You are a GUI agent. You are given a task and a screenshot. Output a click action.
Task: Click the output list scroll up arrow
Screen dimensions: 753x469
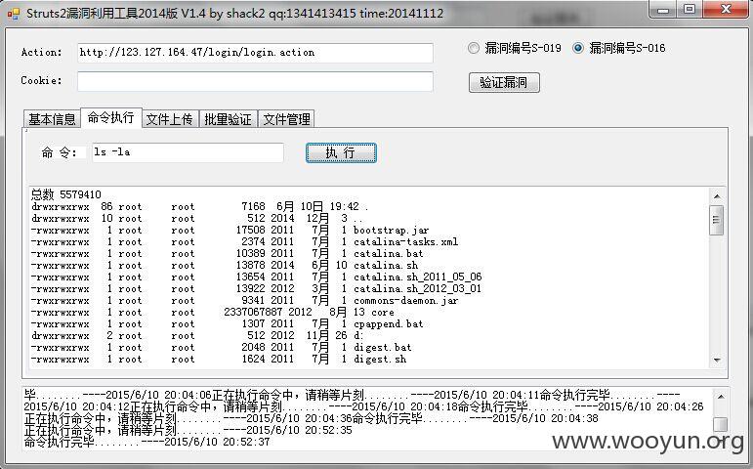[x=717, y=196]
